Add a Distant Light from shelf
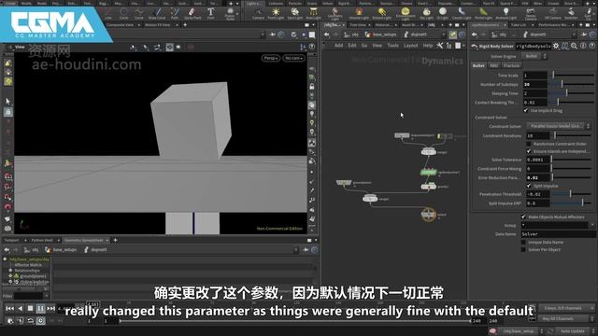The width and height of the screenshot is (598, 336). 382,13
